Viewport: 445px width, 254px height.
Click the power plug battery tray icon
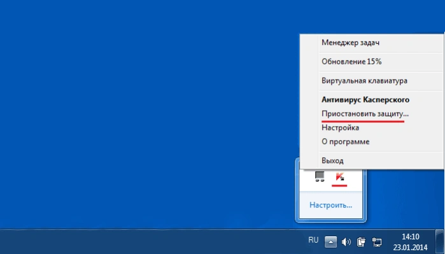click(361, 242)
